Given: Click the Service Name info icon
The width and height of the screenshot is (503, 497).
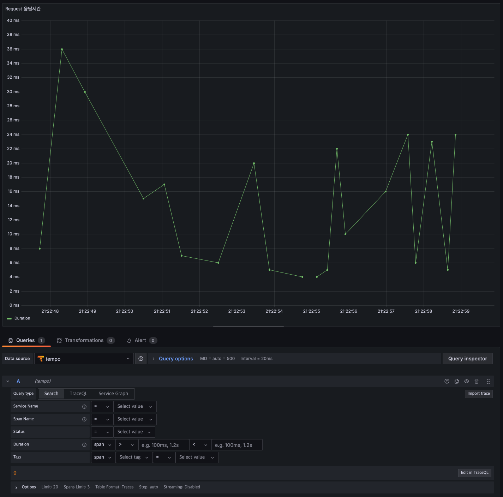Looking at the screenshot, I should pos(84,407).
